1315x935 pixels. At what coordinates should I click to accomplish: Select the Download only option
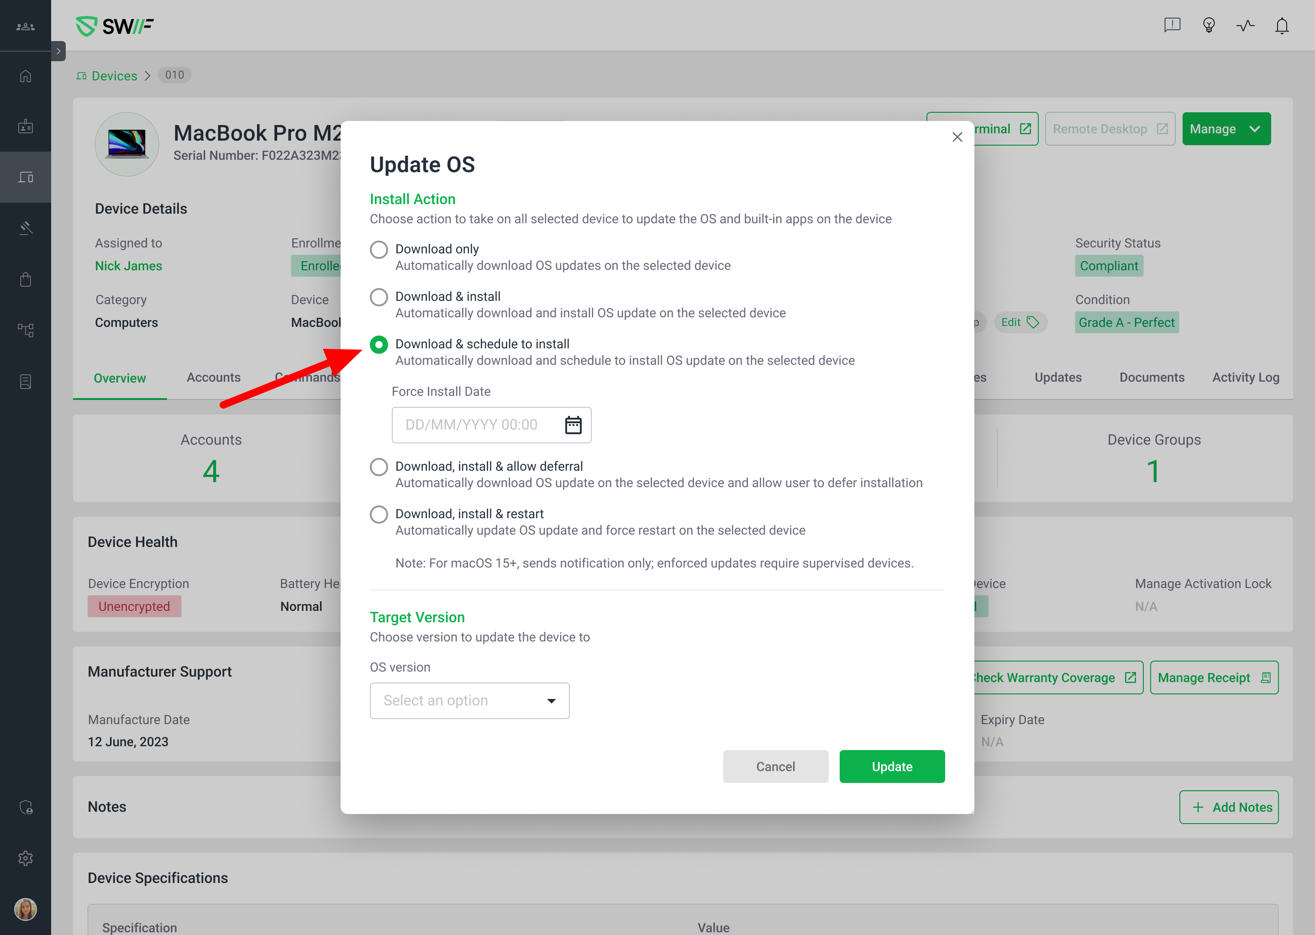(x=378, y=250)
